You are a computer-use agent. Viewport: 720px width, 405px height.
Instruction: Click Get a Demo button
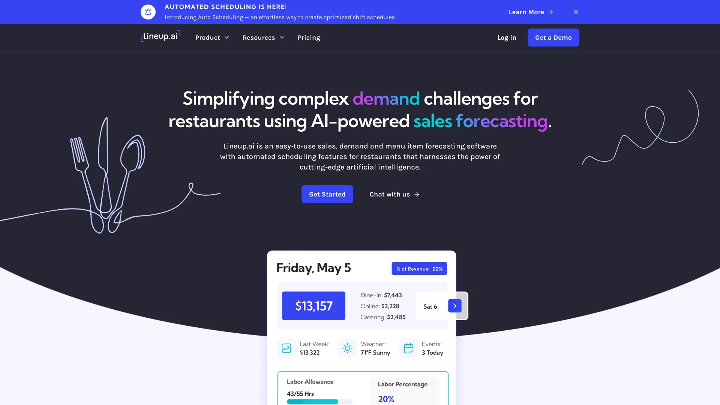553,37
